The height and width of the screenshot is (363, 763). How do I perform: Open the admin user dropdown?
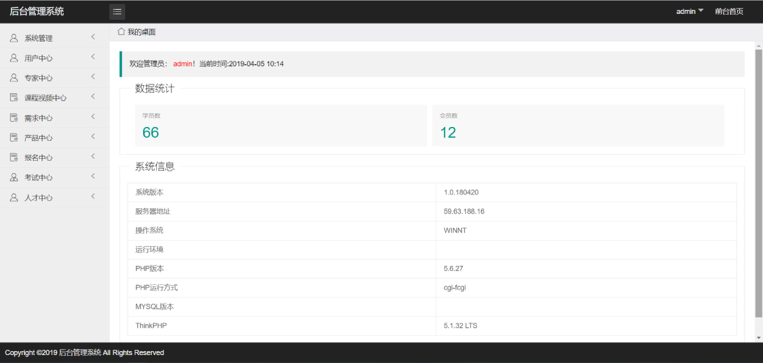coord(689,12)
